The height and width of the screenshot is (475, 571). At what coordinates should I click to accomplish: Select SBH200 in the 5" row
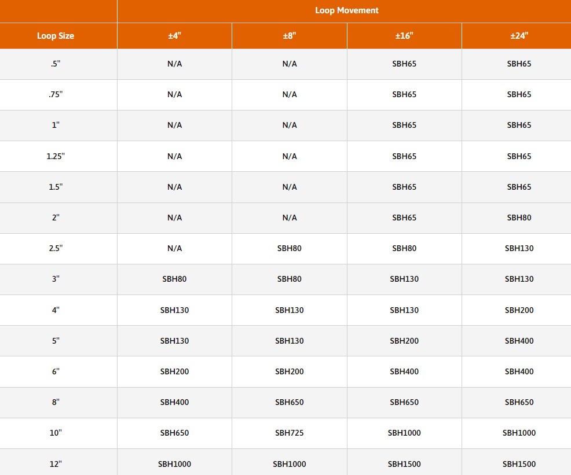click(404, 341)
